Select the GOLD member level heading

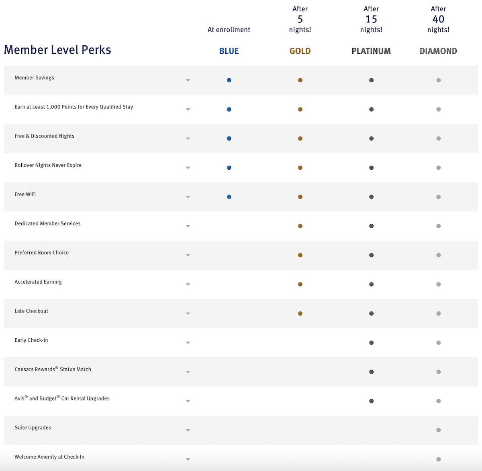point(300,51)
